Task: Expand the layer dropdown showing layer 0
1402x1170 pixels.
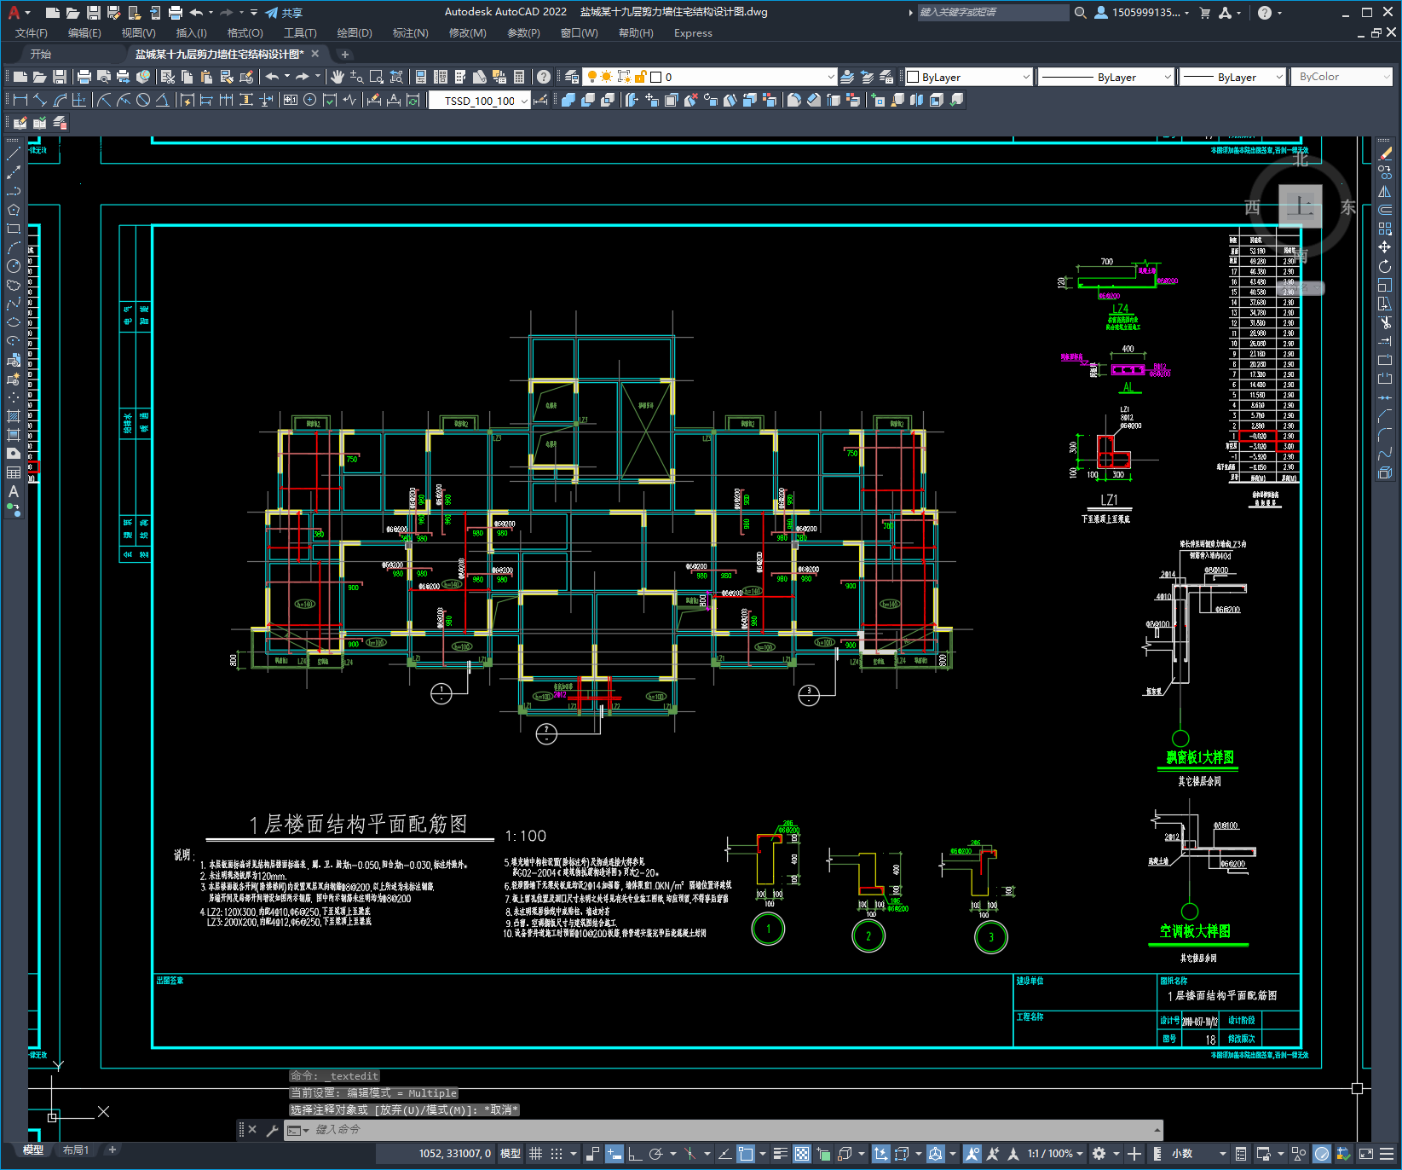Action: pos(831,77)
